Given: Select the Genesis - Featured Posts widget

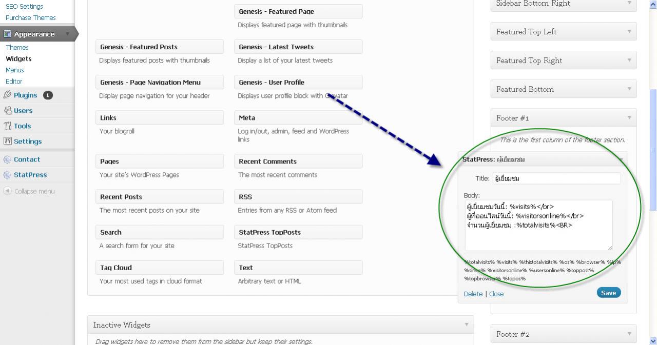Looking at the screenshot, I should point(160,47).
